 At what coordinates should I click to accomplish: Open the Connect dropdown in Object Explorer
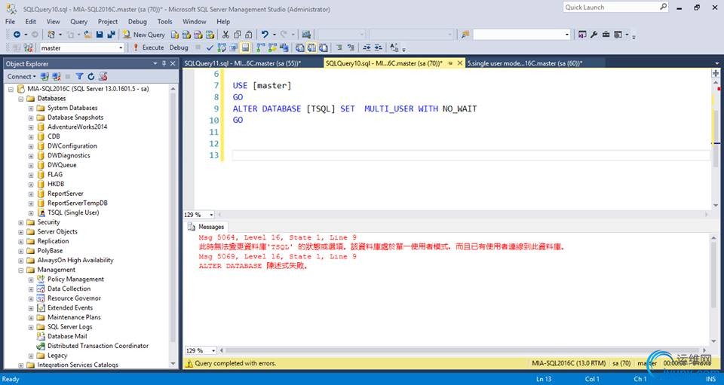(21, 77)
